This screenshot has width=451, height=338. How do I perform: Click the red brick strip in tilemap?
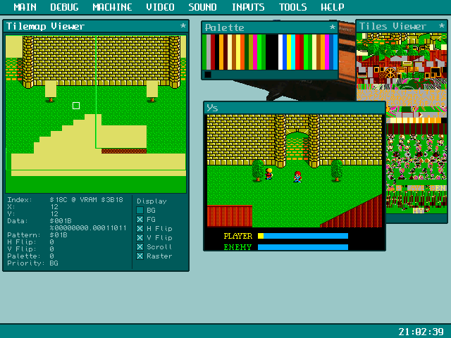(x=124, y=151)
